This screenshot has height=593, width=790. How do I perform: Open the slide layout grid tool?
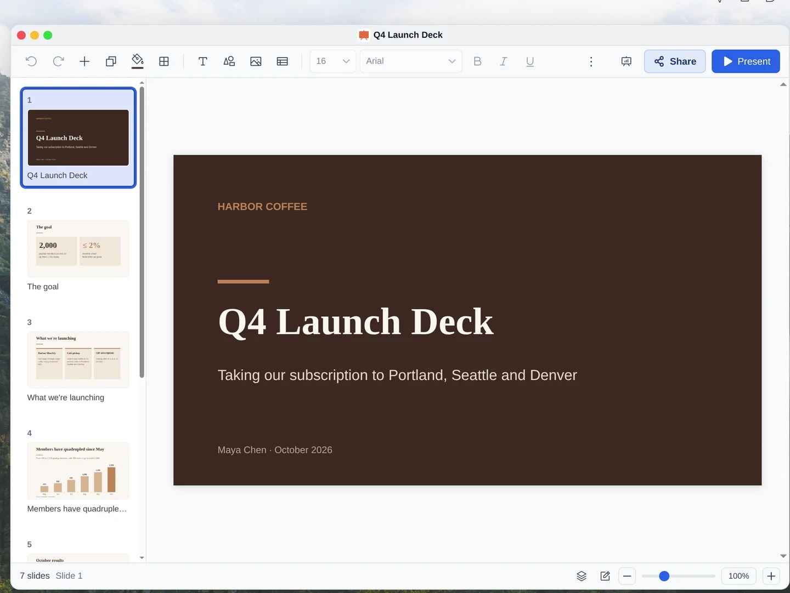(164, 61)
